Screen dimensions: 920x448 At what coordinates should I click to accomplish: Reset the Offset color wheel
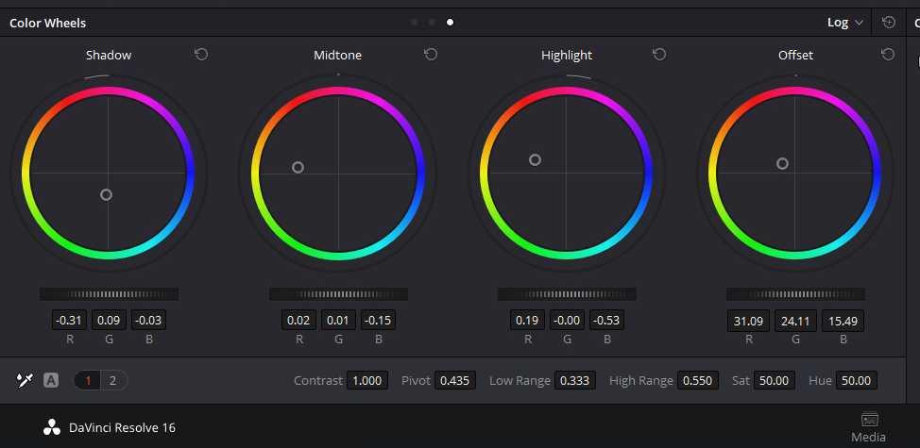(x=888, y=55)
